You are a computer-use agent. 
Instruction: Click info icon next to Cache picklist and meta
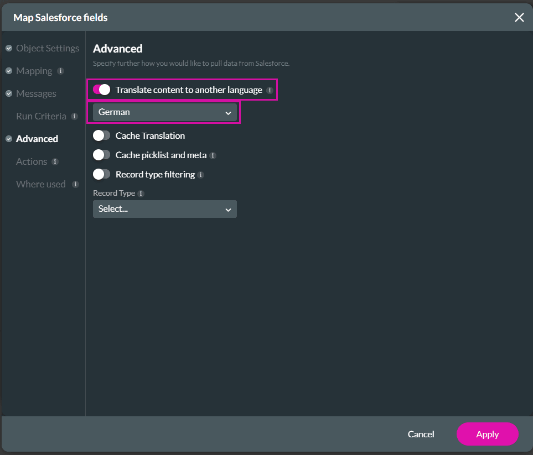click(x=213, y=155)
